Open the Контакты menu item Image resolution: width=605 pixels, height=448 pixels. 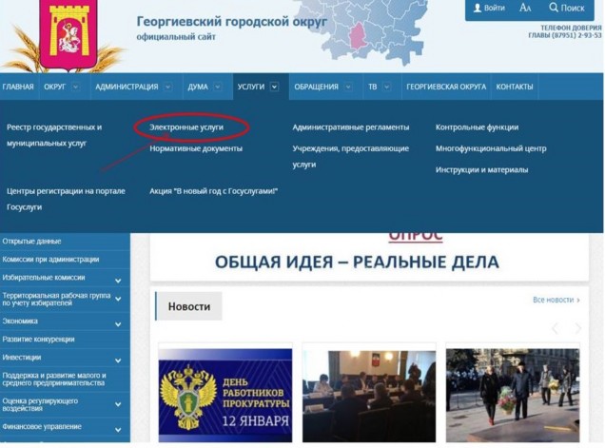pyautogui.click(x=515, y=87)
